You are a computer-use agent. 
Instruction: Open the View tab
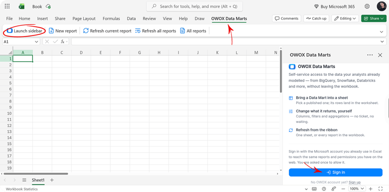click(167, 18)
